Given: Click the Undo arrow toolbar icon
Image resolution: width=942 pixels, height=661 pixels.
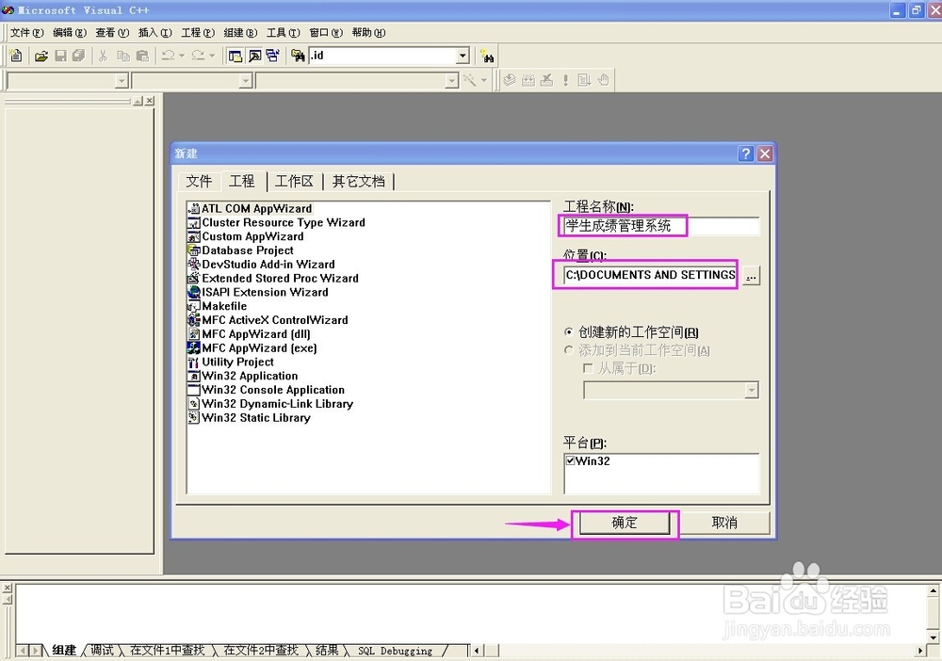Looking at the screenshot, I should (x=169, y=56).
